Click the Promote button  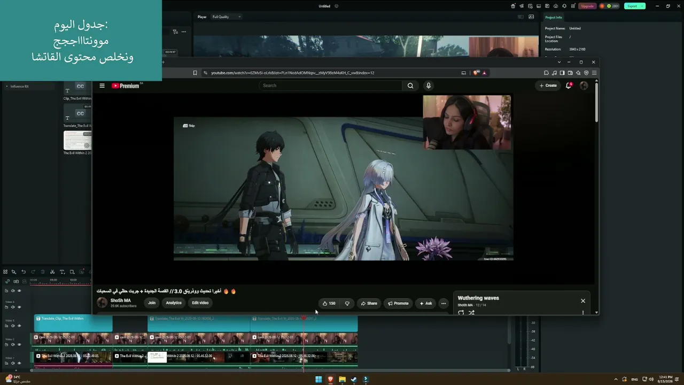pyautogui.click(x=398, y=303)
